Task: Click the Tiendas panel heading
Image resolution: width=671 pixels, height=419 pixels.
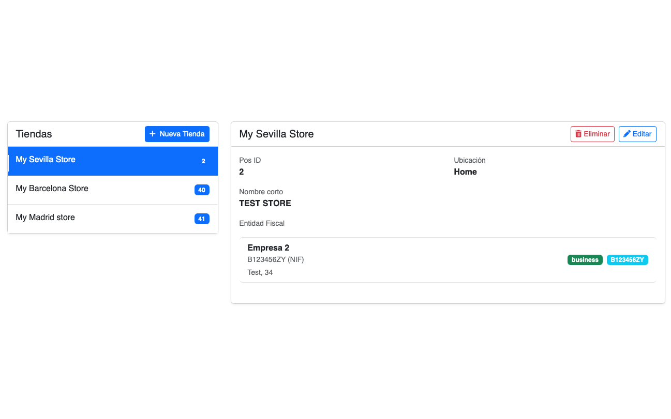Action: [x=34, y=134]
